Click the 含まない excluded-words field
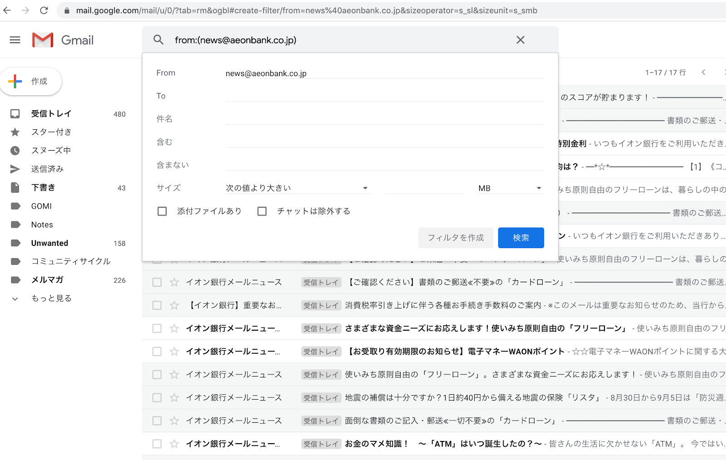The image size is (726, 460). (385, 165)
